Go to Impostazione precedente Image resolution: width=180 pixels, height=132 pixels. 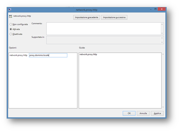pos(86,17)
